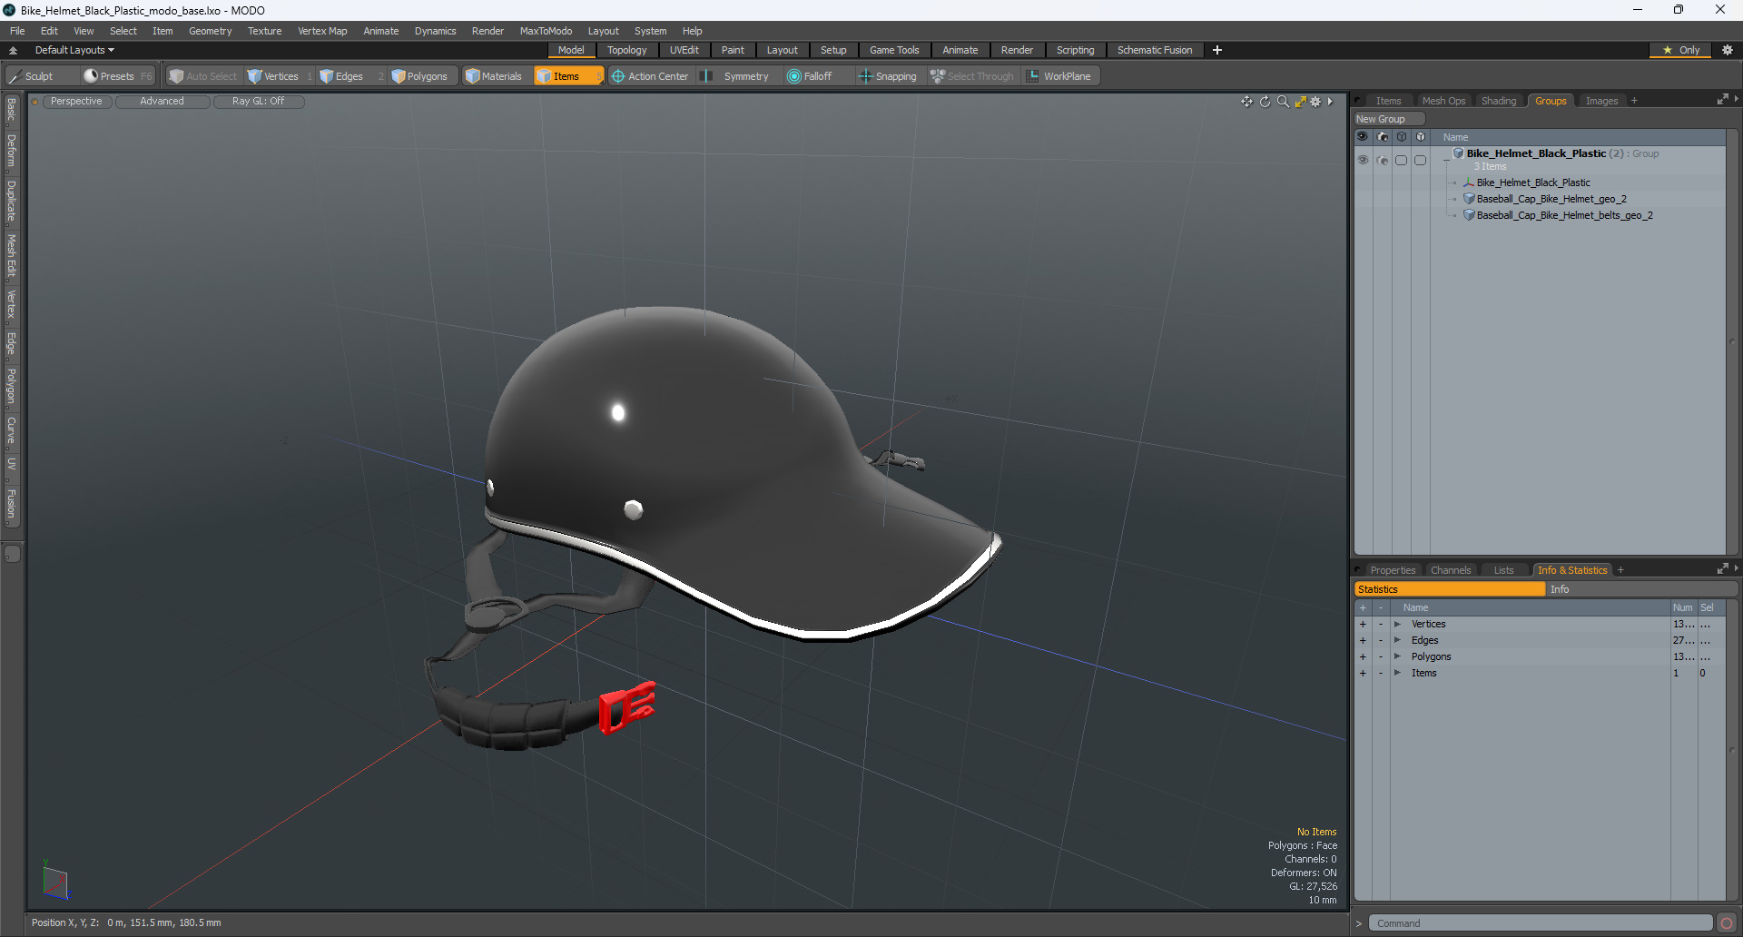The width and height of the screenshot is (1743, 937).
Task: Add a new layout tab with plus
Action: point(1216,50)
